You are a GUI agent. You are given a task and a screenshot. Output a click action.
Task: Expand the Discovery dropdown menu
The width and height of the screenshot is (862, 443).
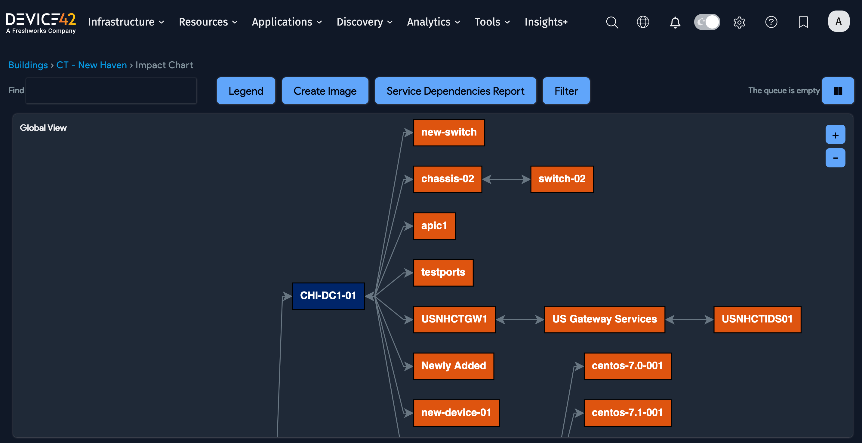[364, 22]
